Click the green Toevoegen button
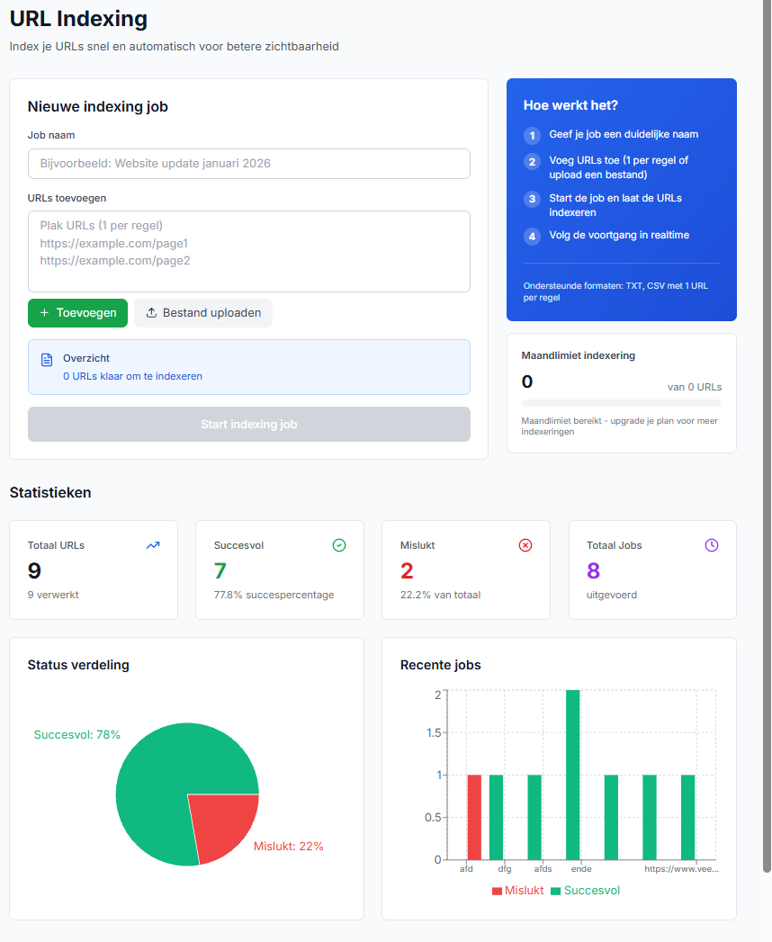 77,313
